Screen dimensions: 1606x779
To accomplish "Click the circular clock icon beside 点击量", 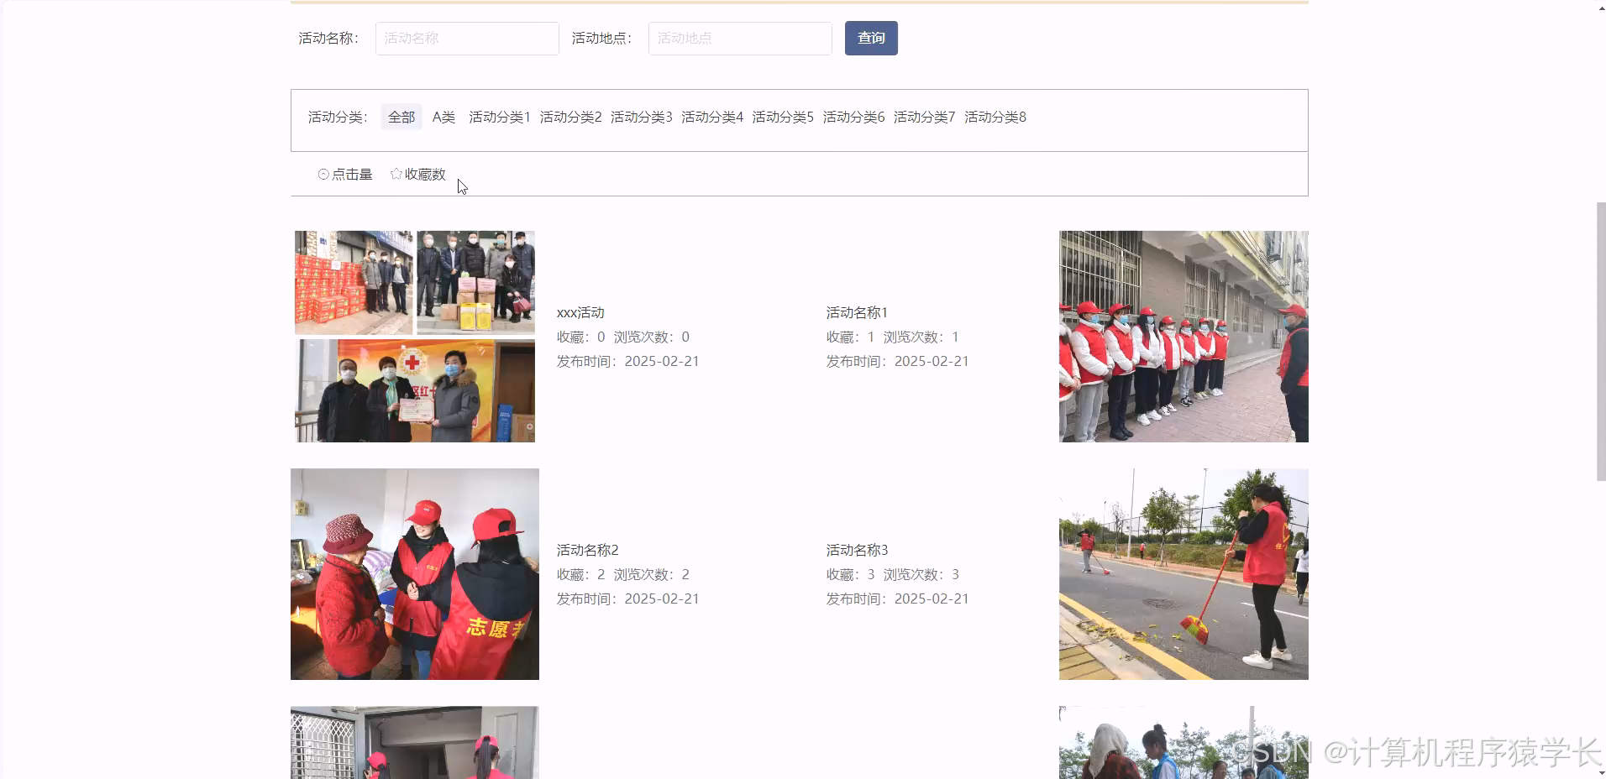I will tap(323, 174).
